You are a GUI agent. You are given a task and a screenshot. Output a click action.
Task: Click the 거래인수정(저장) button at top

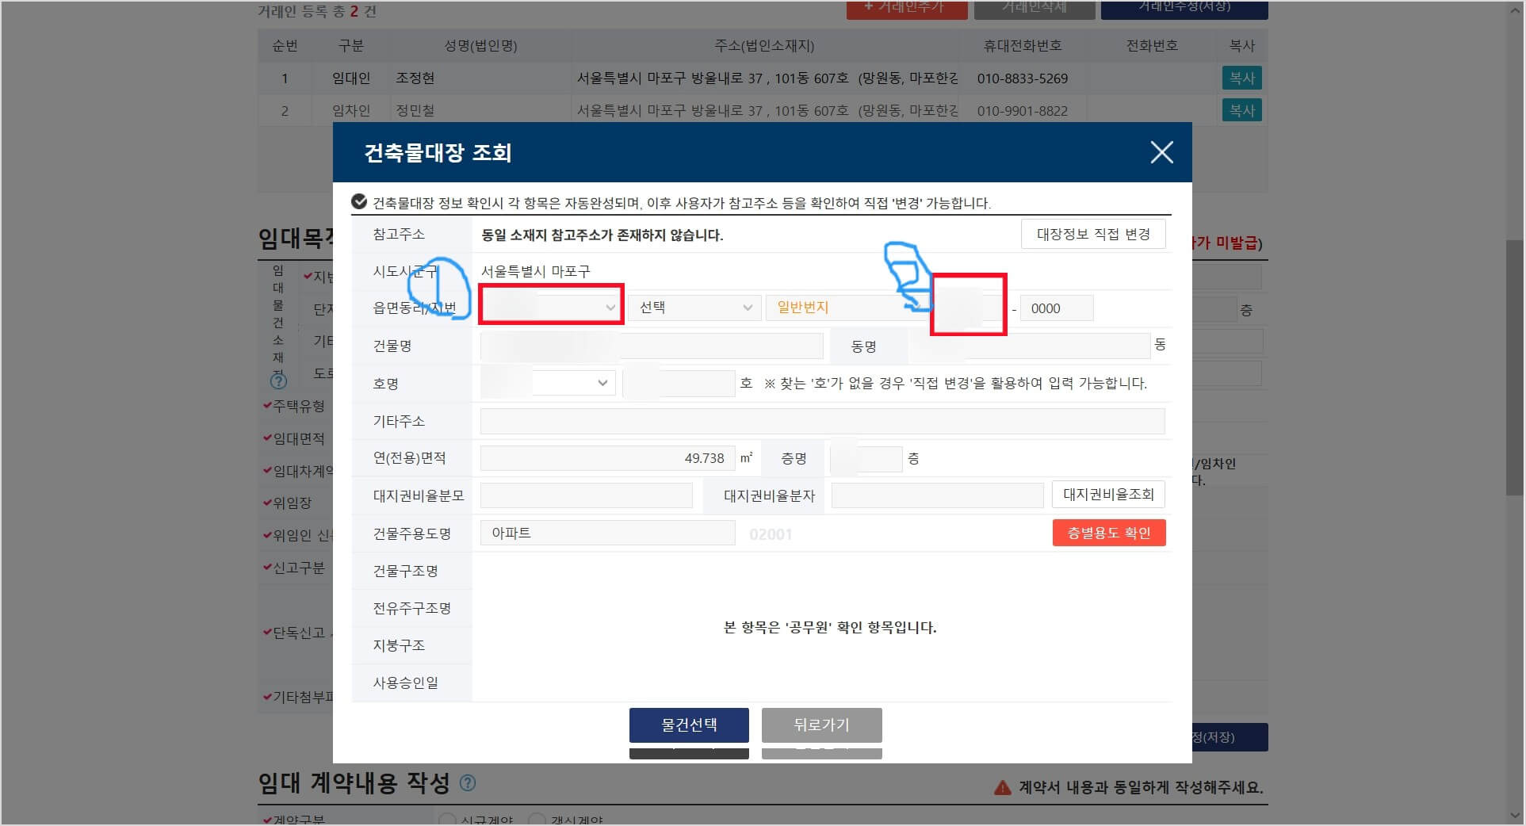click(1184, 8)
